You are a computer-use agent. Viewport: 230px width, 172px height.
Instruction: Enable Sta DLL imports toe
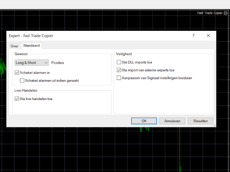coord(119,62)
